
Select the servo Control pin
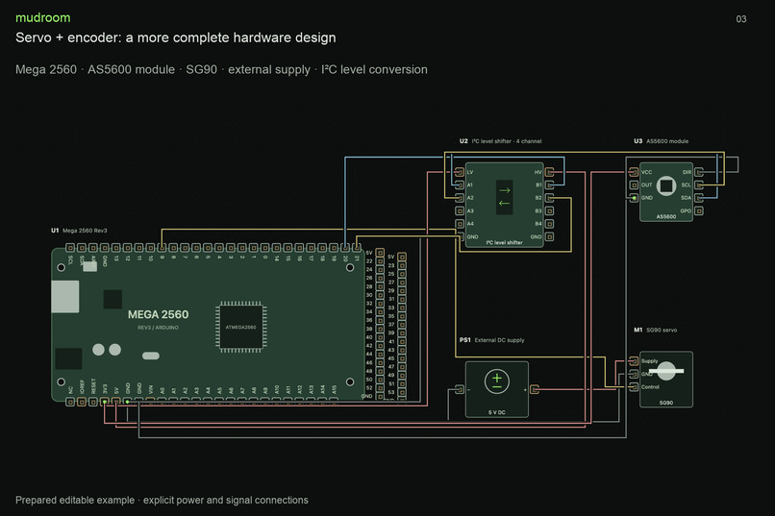(x=634, y=386)
